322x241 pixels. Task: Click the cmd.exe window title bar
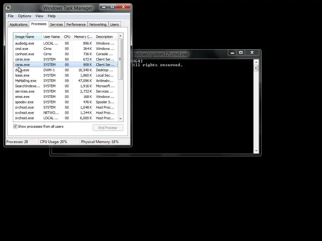[180, 54]
